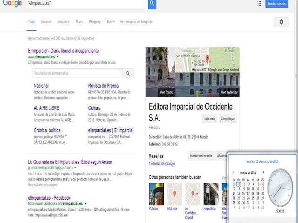Switch to the Shopping tab

[95, 22]
